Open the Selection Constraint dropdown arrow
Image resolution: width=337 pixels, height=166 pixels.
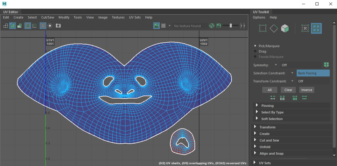click(x=292, y=73)
